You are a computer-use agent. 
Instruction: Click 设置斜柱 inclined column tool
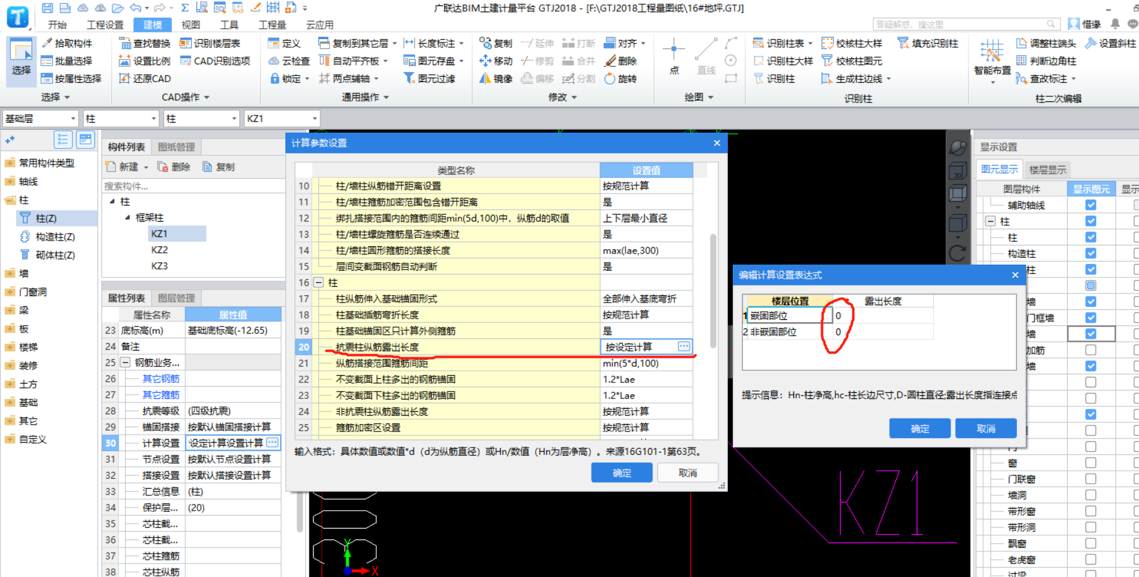coord(1111,44)
